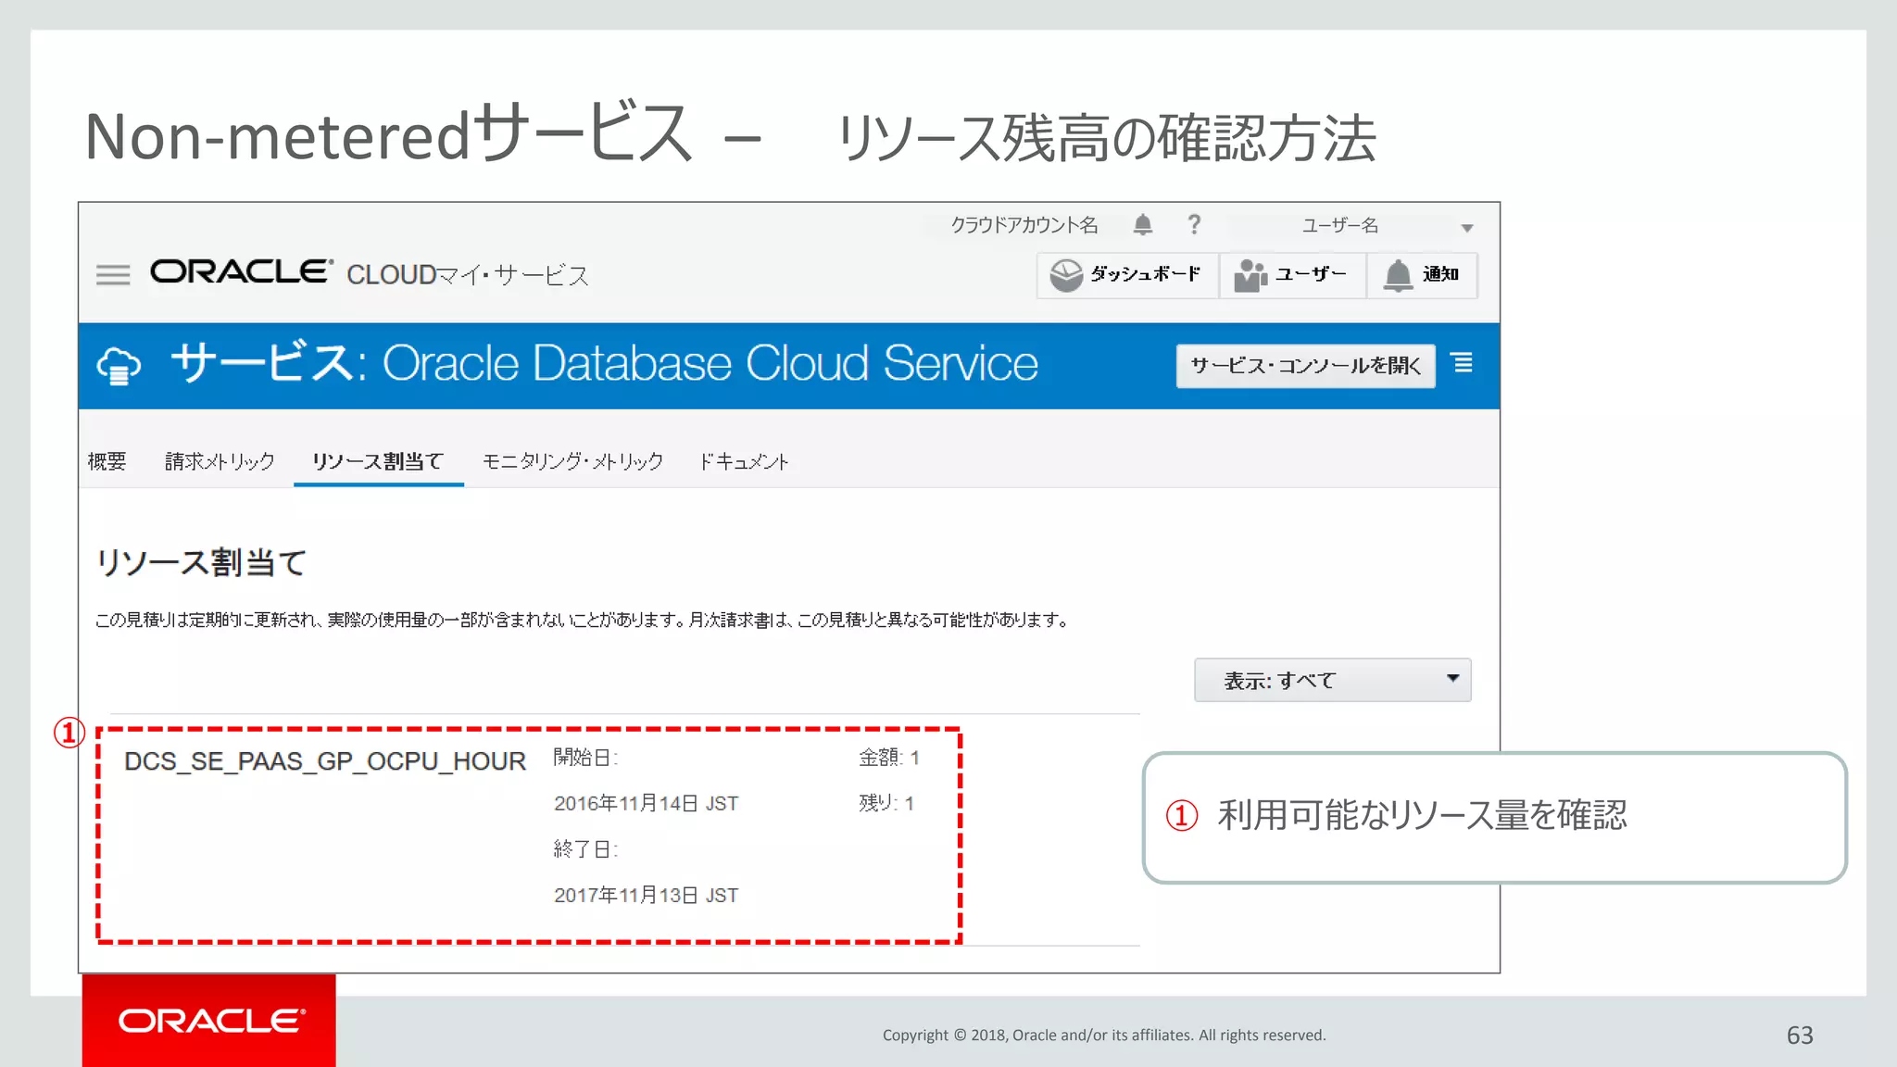Expand the ユーザー名 dropdown arrow
Image resolution: width=1897 pixels, height=1067 pixels.
coord(1467,228)
